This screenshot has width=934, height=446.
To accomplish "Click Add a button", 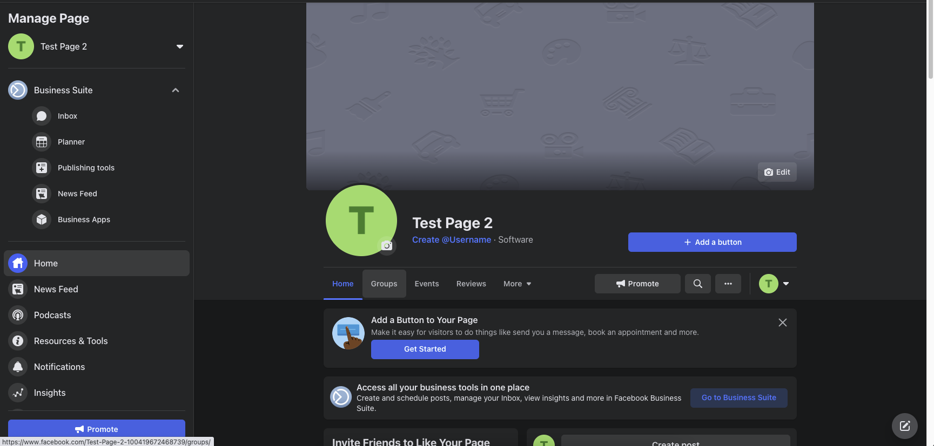I will pos(713,242).
